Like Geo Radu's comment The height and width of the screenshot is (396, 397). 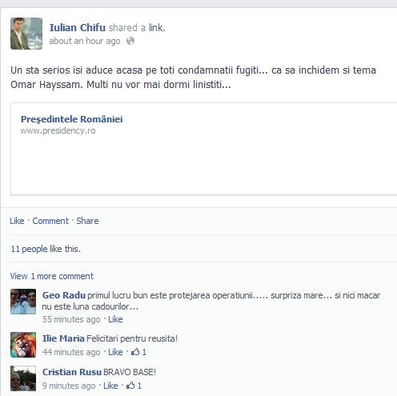pos(115,319)
